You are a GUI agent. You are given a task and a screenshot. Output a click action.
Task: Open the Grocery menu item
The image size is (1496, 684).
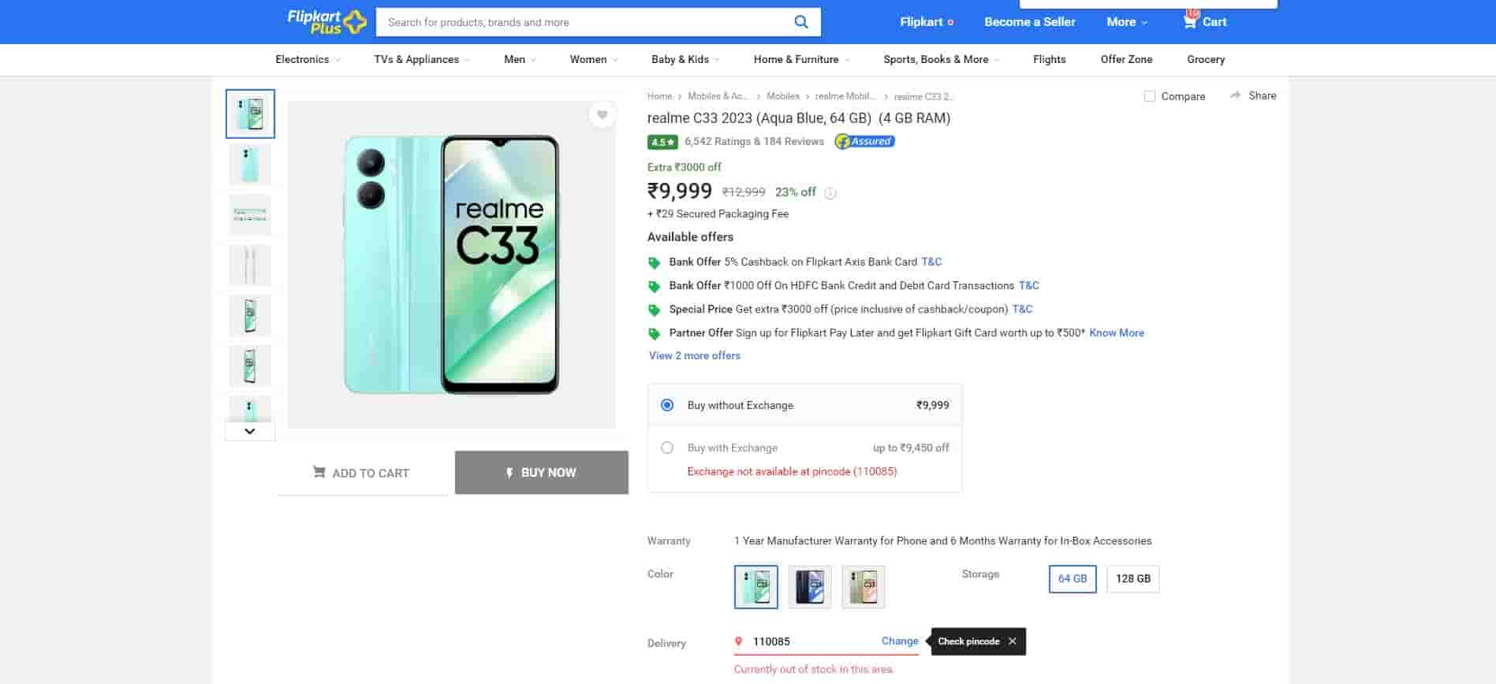[x=1205, y=60]
